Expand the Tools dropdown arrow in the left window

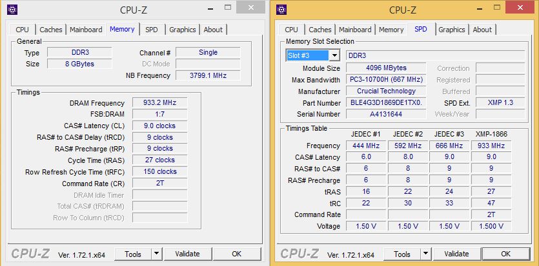pos(156,254)
